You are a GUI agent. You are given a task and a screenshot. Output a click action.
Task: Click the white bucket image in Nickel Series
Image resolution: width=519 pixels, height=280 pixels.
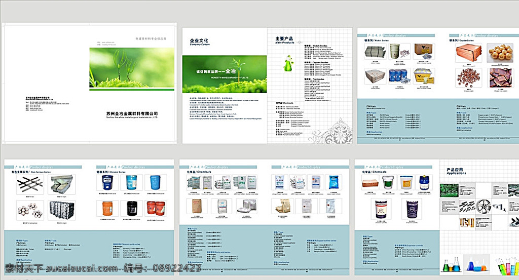400,51
